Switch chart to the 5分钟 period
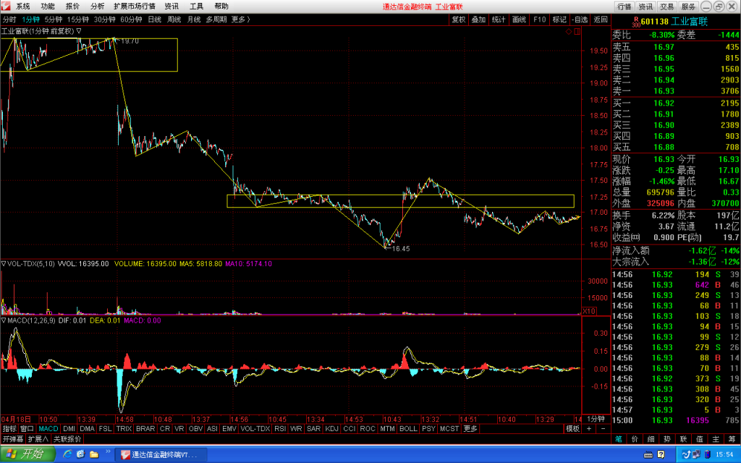The height and width of the screenshot is (463, 741). (54, 20)
